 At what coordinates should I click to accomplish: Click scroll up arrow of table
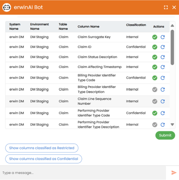pos(172,26)
